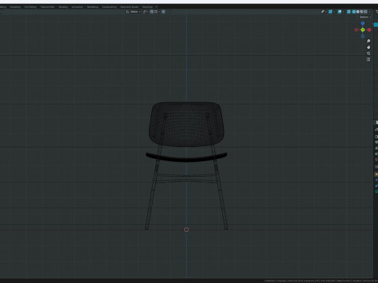This screenshot has height=283, width=378.
Task: Click the 3D cursor at the scene origin
Action: (187, 230)
